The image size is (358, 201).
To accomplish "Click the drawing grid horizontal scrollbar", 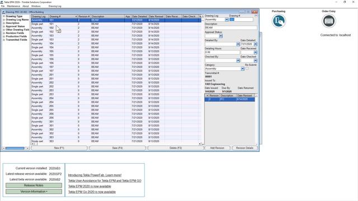I will [x=116, y=144].
